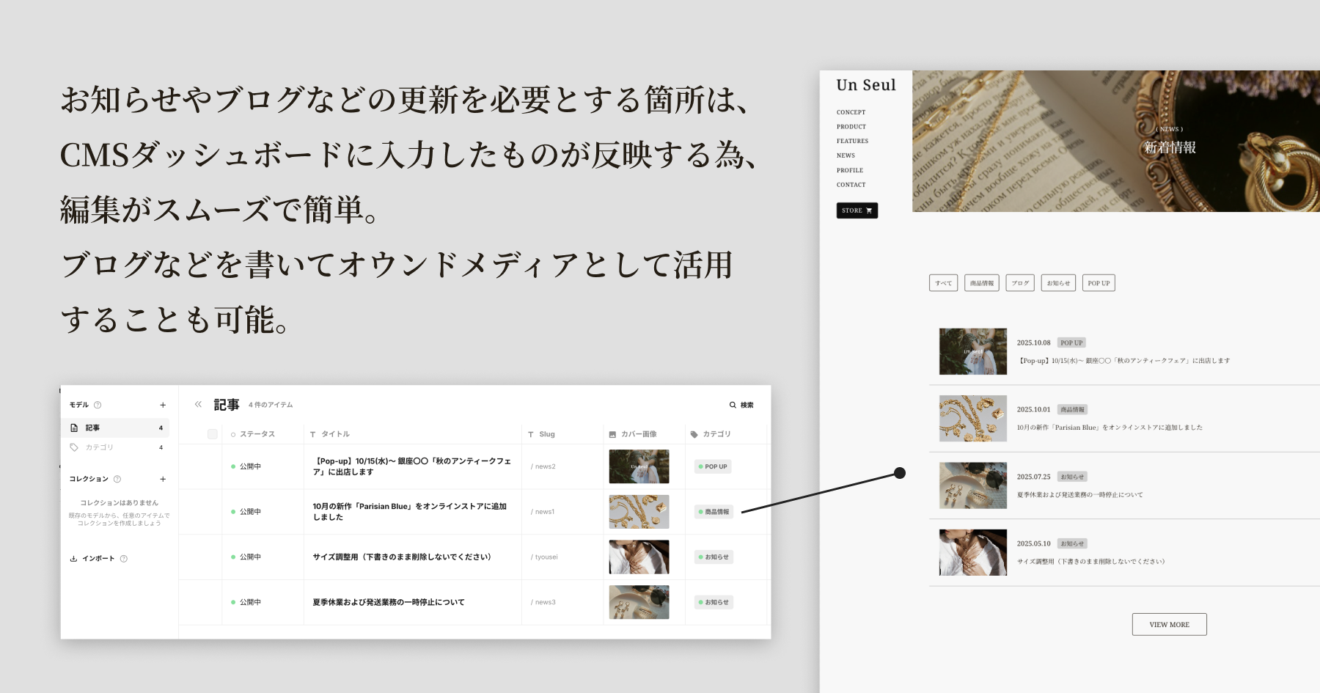Click thumbnail of the 2025.07.25 news entry

(973, 485)
